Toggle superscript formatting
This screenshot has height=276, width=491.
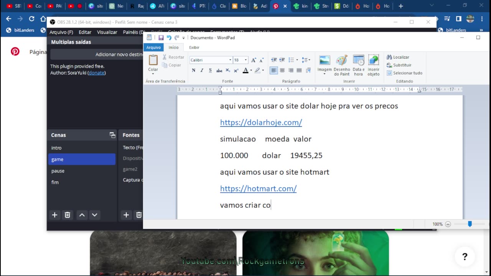point(236,71)
